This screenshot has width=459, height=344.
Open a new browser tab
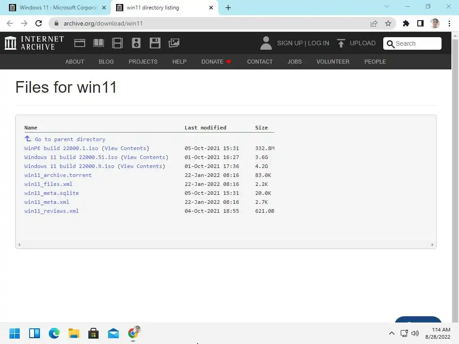[x=228, y=8]
